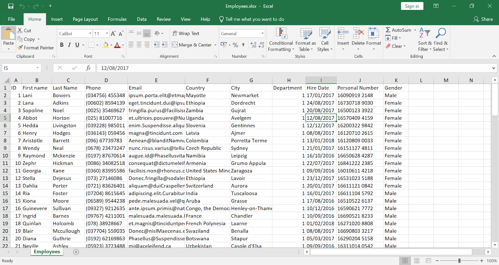The height and width of the screenshot is (265, 499).
Task: Click Sort & Filter icon
Action: click(425, 33)
